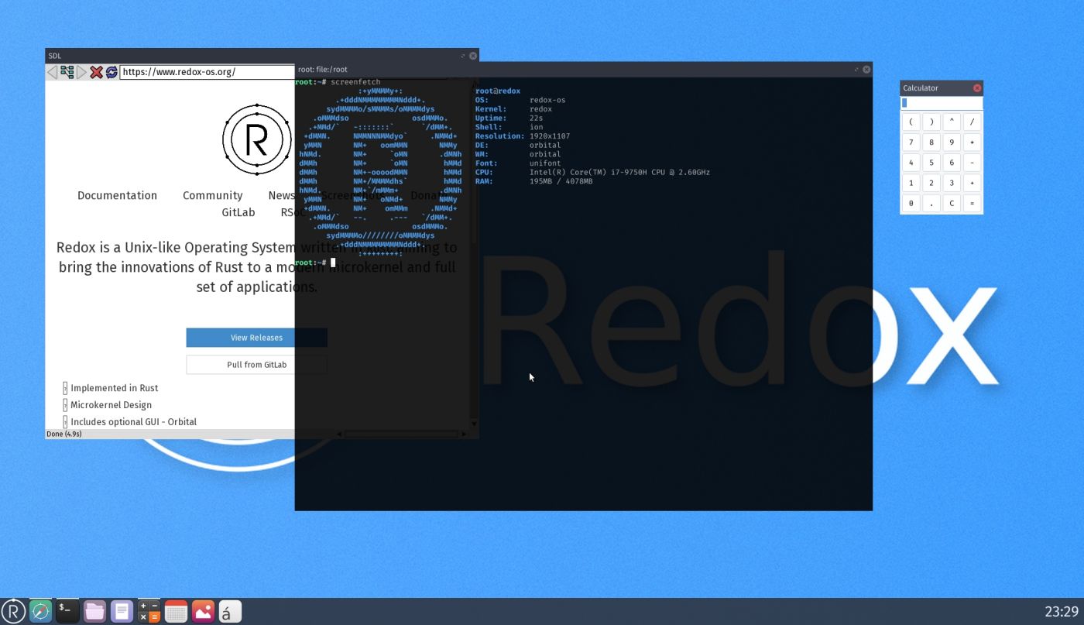
Task: Focus the browser URL address field
Action: 208,72
